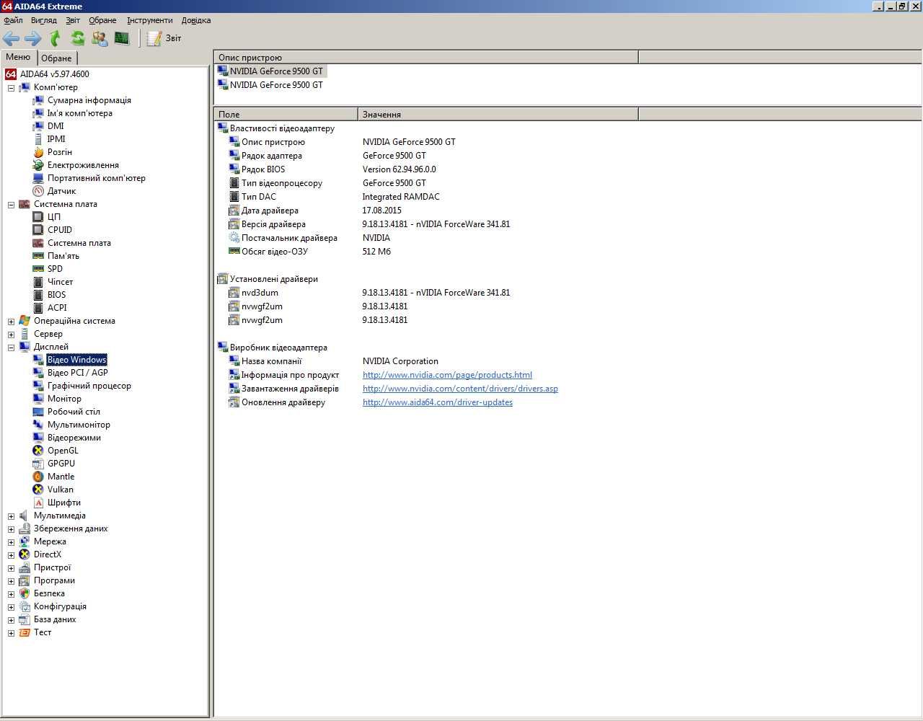Select Графічний процесор tree item
Viewport: 923px width, 721px height.
[89, 386]
